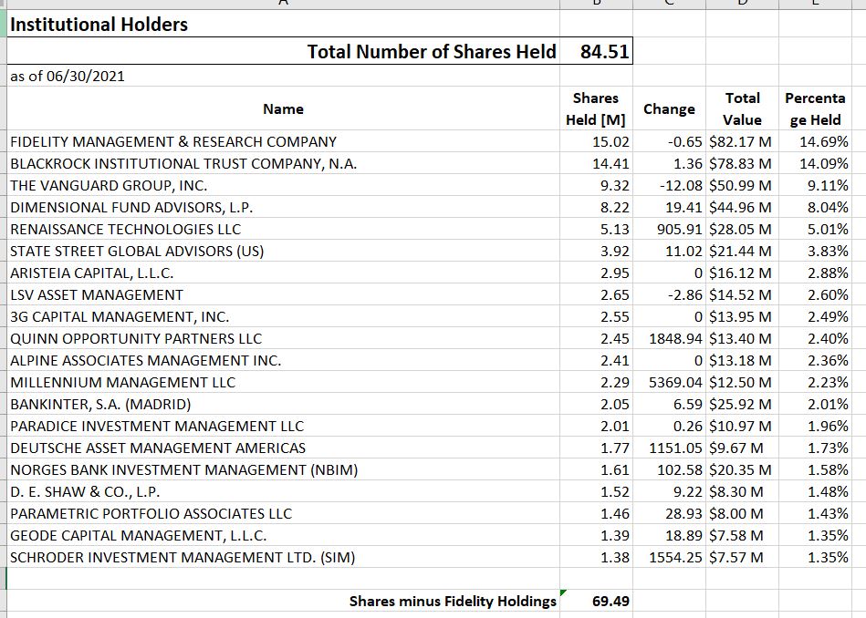866x618 pixels.
Task: Select FIDELITY MANAGEMENT & RESEARCH COMPANY cell
Action: [x=283, y=141]
